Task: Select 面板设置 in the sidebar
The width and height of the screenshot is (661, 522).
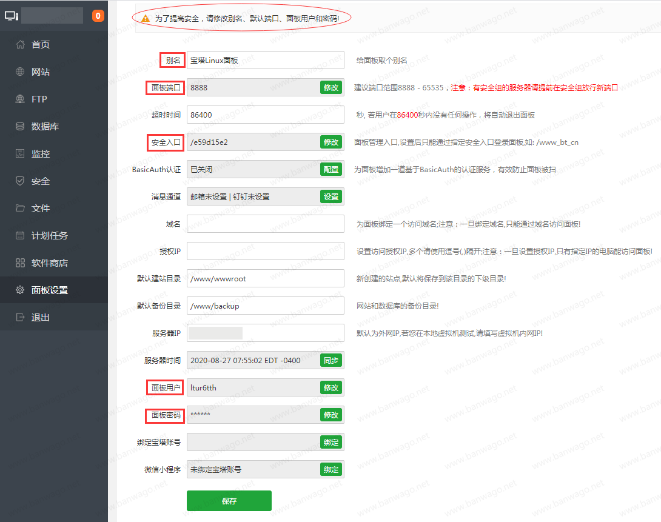Action: pyautogui.click(x=49, y=290)
